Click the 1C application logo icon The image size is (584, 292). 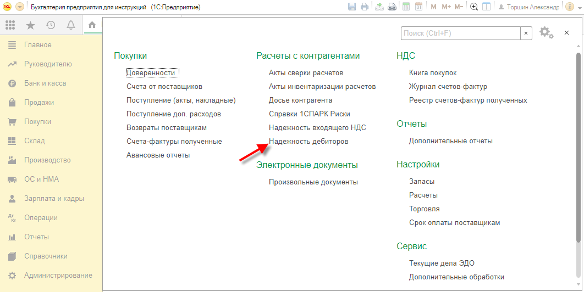pyautogui.click(x=8, y=7)
